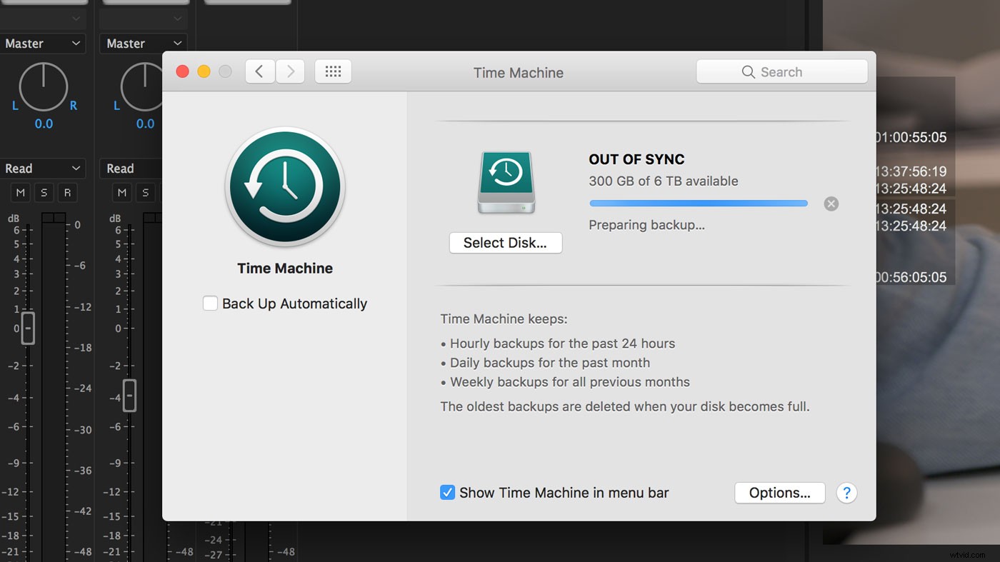Screen dimensions: 1000x562
Task: Click the Select Disk button
Action: [x=505, y=242]
